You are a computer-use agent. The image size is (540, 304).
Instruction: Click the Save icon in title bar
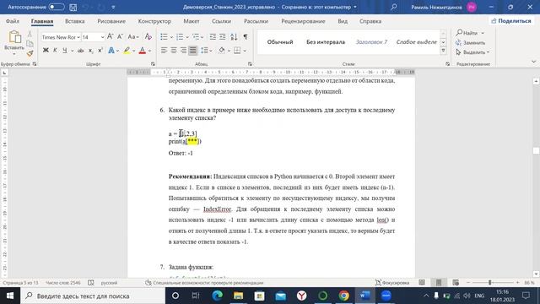tap(73, 7)
